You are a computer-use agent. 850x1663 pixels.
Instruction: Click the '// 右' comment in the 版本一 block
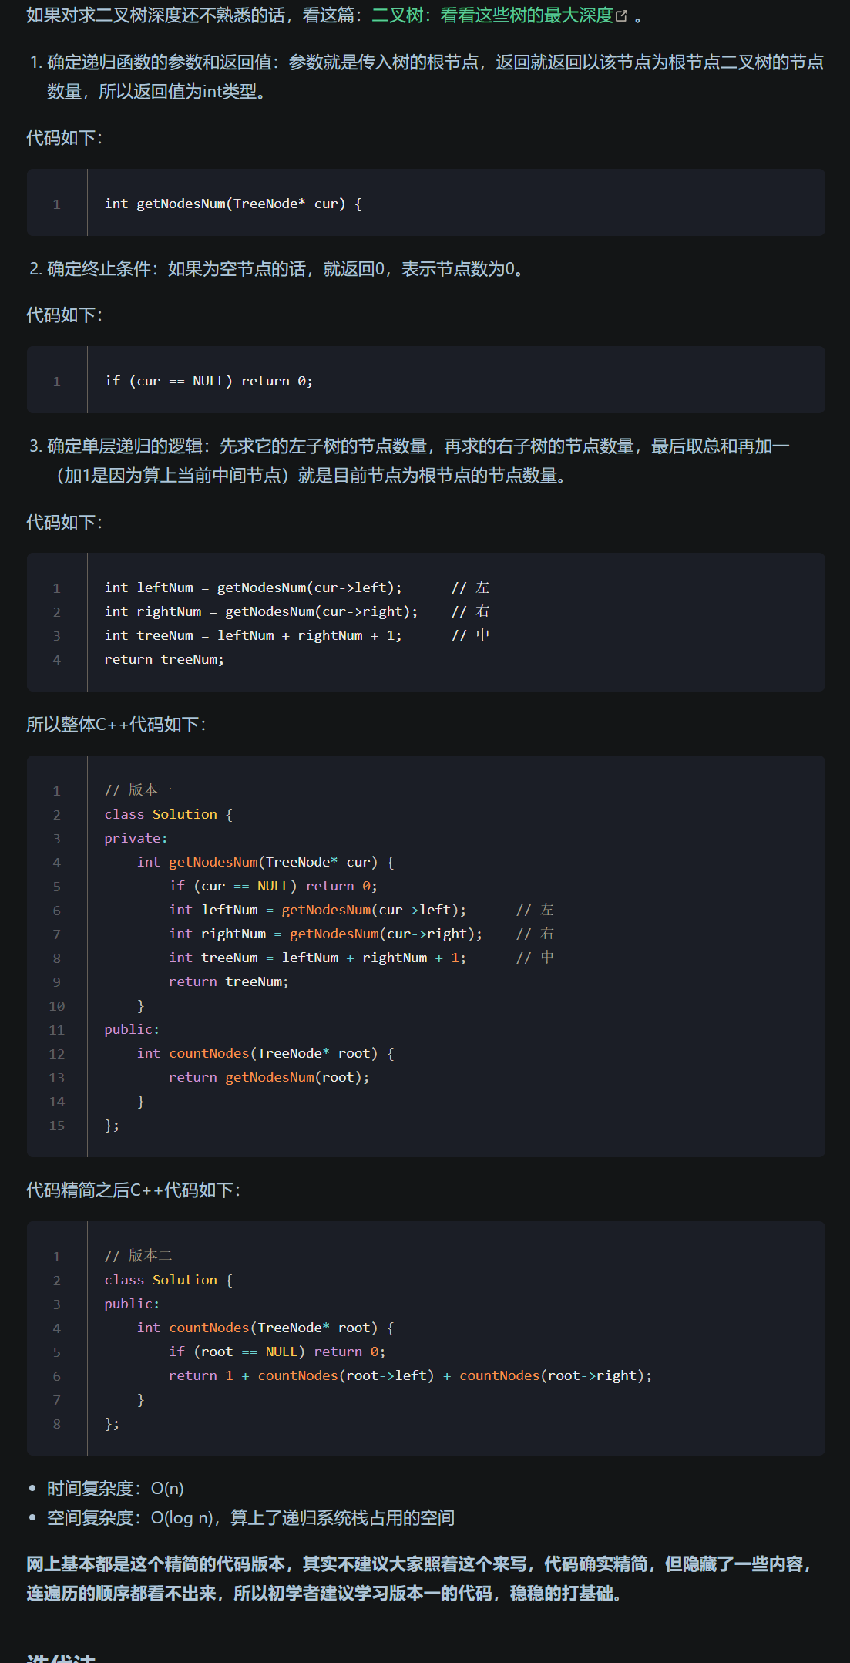pyautogui.click(x=536, y=934)
